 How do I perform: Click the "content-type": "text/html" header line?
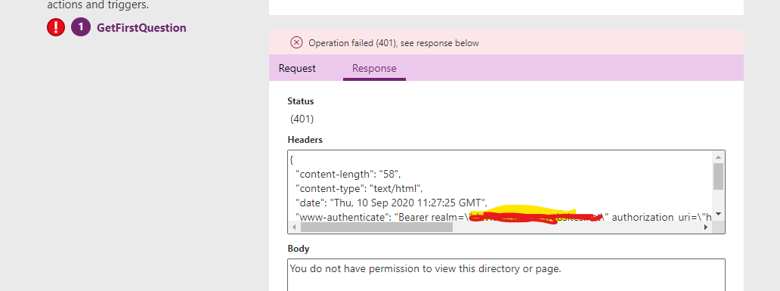(x=359, y=188)
